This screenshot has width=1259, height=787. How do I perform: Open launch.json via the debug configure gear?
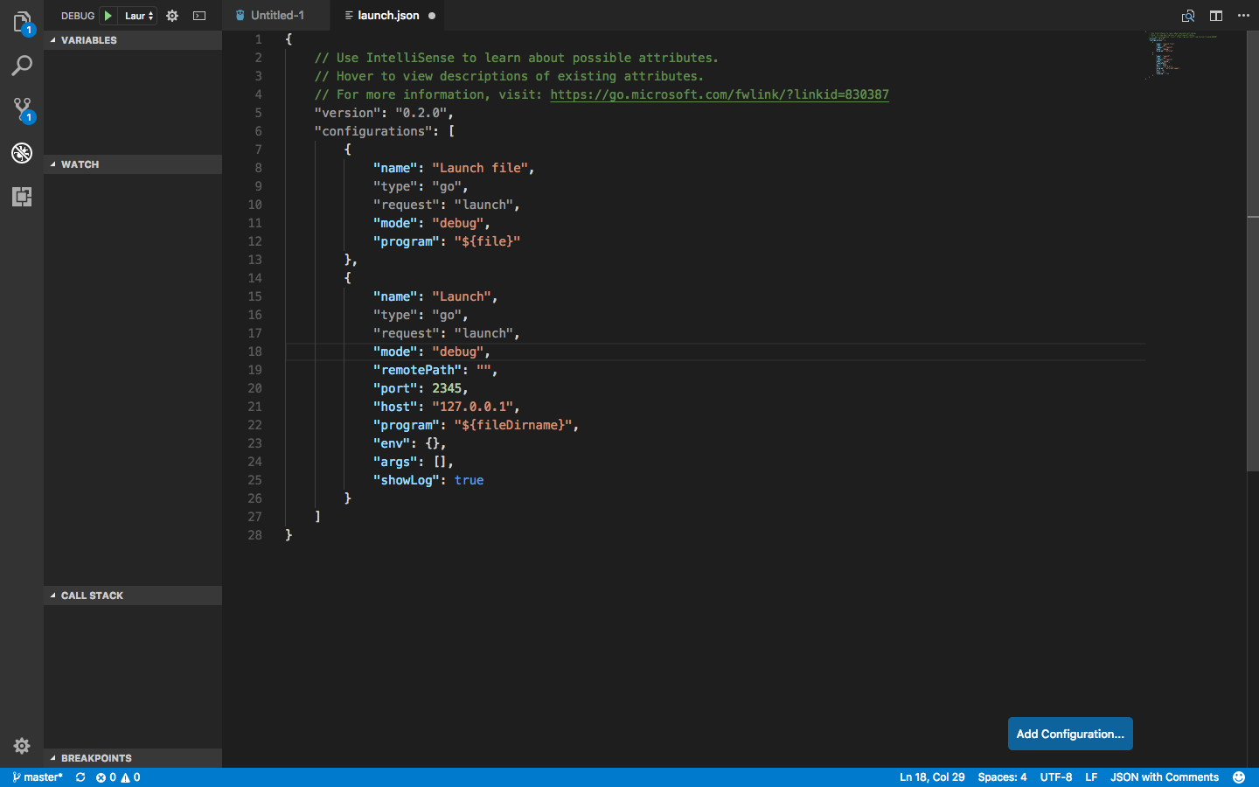(171, 15)
